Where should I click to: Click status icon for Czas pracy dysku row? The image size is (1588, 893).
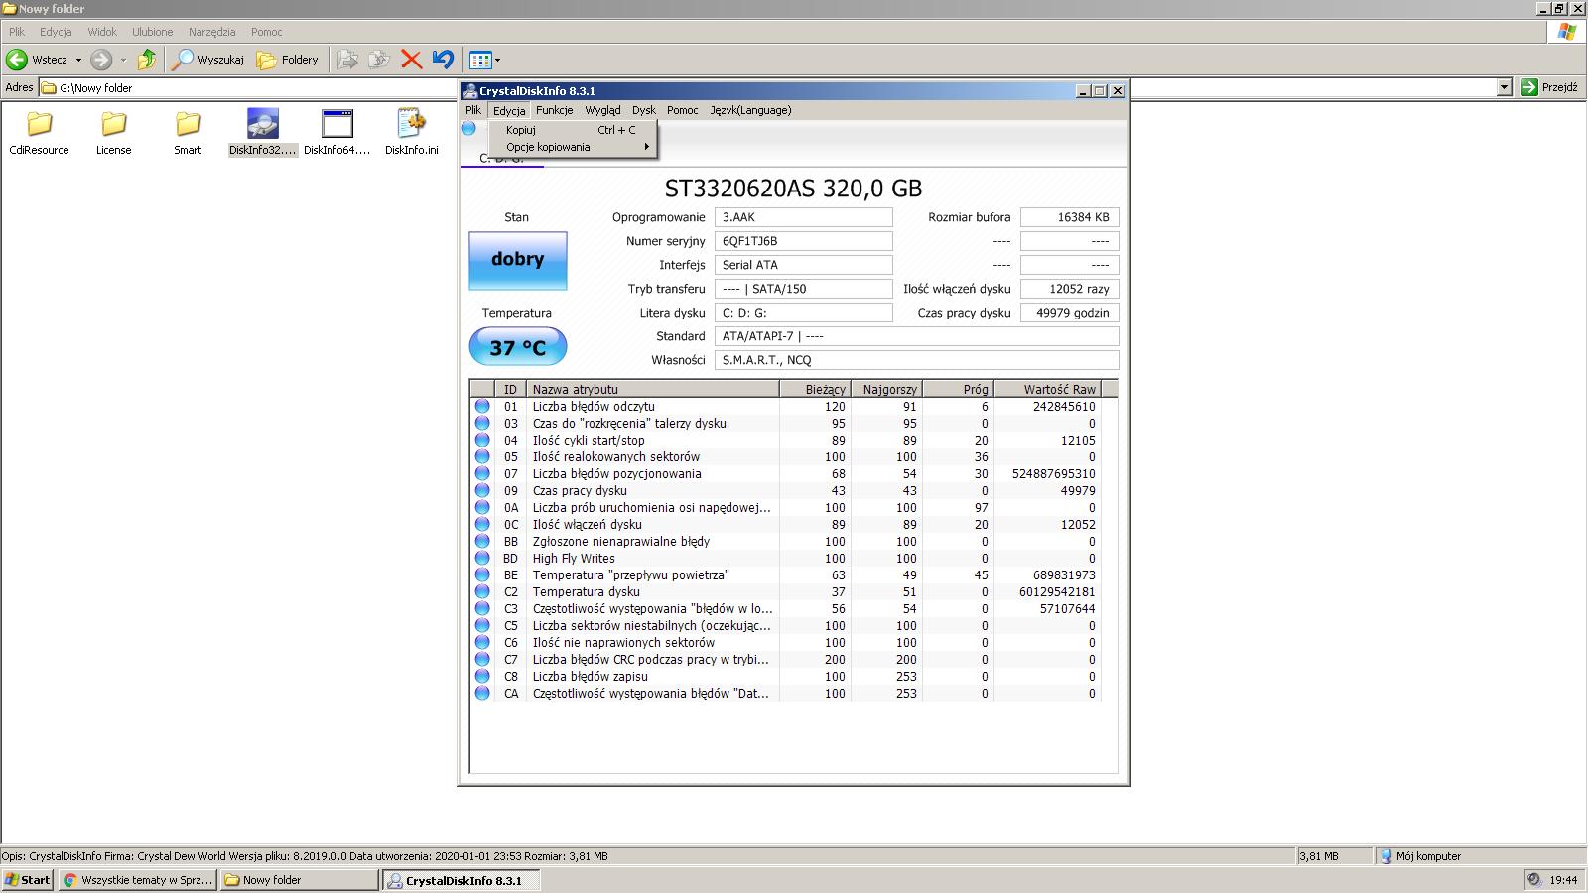[482, 490]
